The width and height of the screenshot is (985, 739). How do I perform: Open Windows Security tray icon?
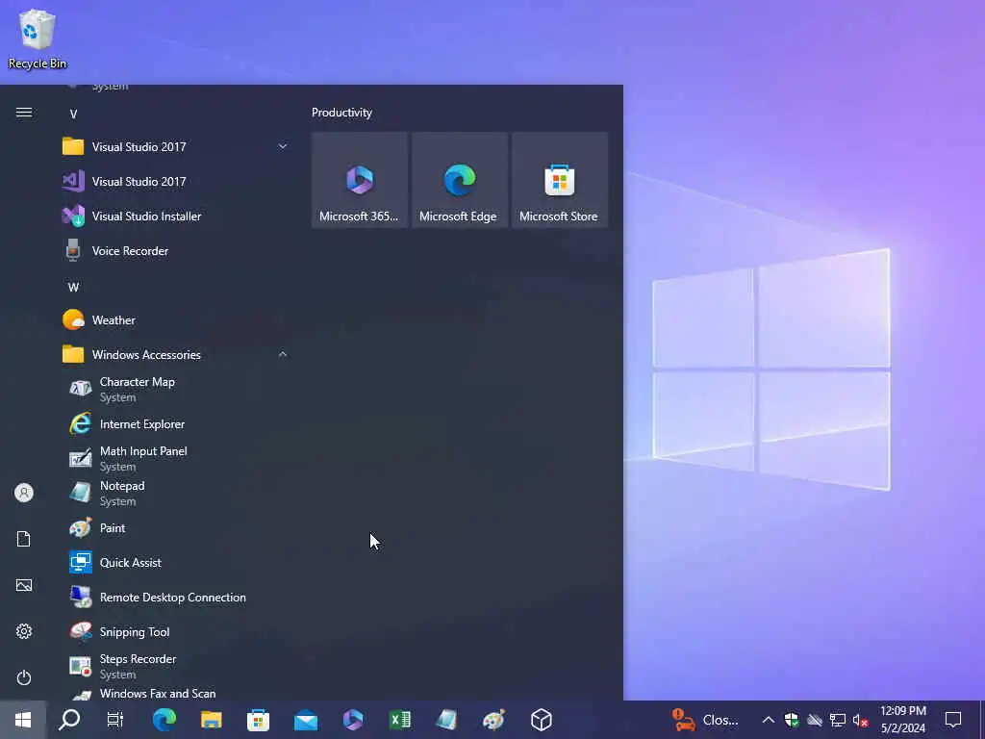point(792,720)
